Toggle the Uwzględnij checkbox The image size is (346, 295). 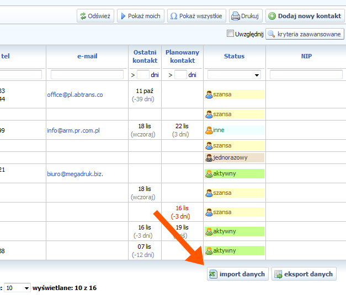click(231, 34)
